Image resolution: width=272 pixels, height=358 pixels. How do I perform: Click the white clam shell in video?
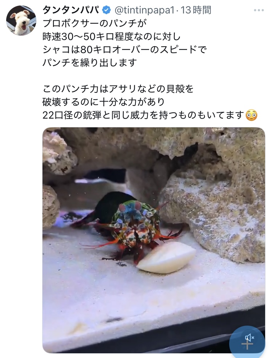[x=166, y=258]
